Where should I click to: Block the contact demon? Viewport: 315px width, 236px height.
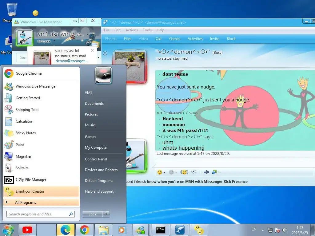click(231, 39)
